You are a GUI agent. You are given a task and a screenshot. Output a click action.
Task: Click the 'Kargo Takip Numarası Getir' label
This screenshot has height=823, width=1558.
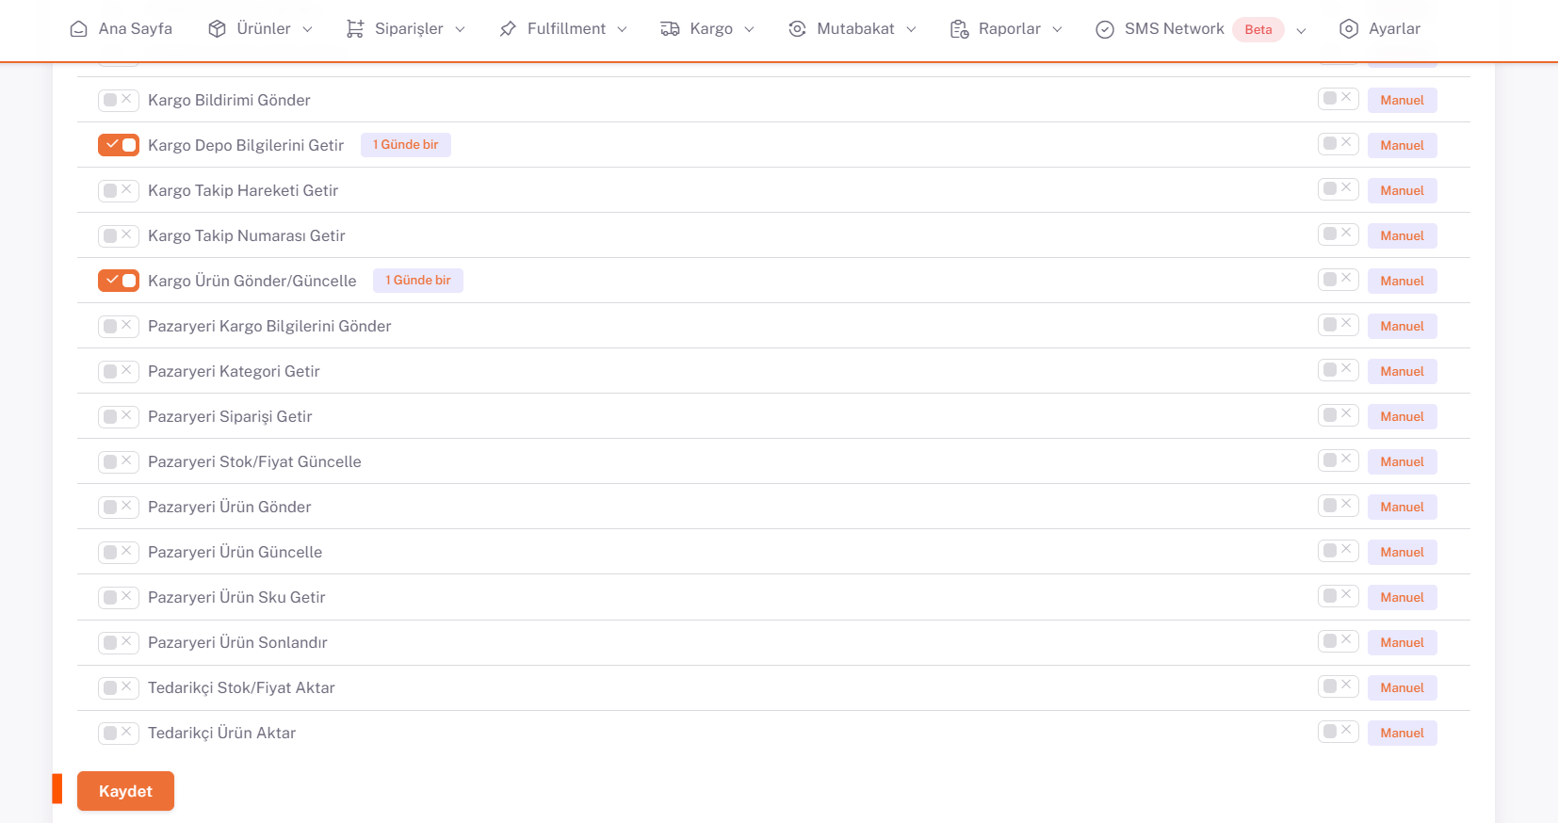[x=247, y=235]
